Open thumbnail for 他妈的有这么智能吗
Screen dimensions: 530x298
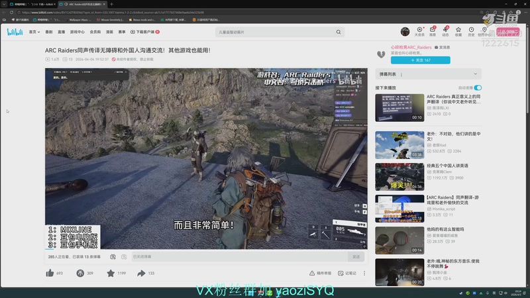(399, 240)
